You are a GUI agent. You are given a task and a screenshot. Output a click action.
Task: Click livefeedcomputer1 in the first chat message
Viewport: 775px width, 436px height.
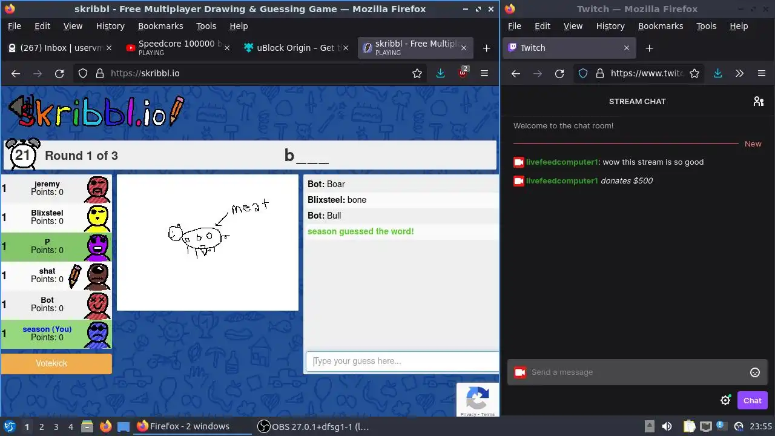(562, 162)
